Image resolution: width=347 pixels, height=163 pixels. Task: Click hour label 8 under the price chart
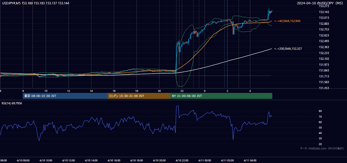(x=23, y=91)
